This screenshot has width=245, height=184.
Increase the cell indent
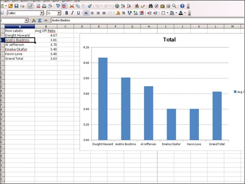155,13
